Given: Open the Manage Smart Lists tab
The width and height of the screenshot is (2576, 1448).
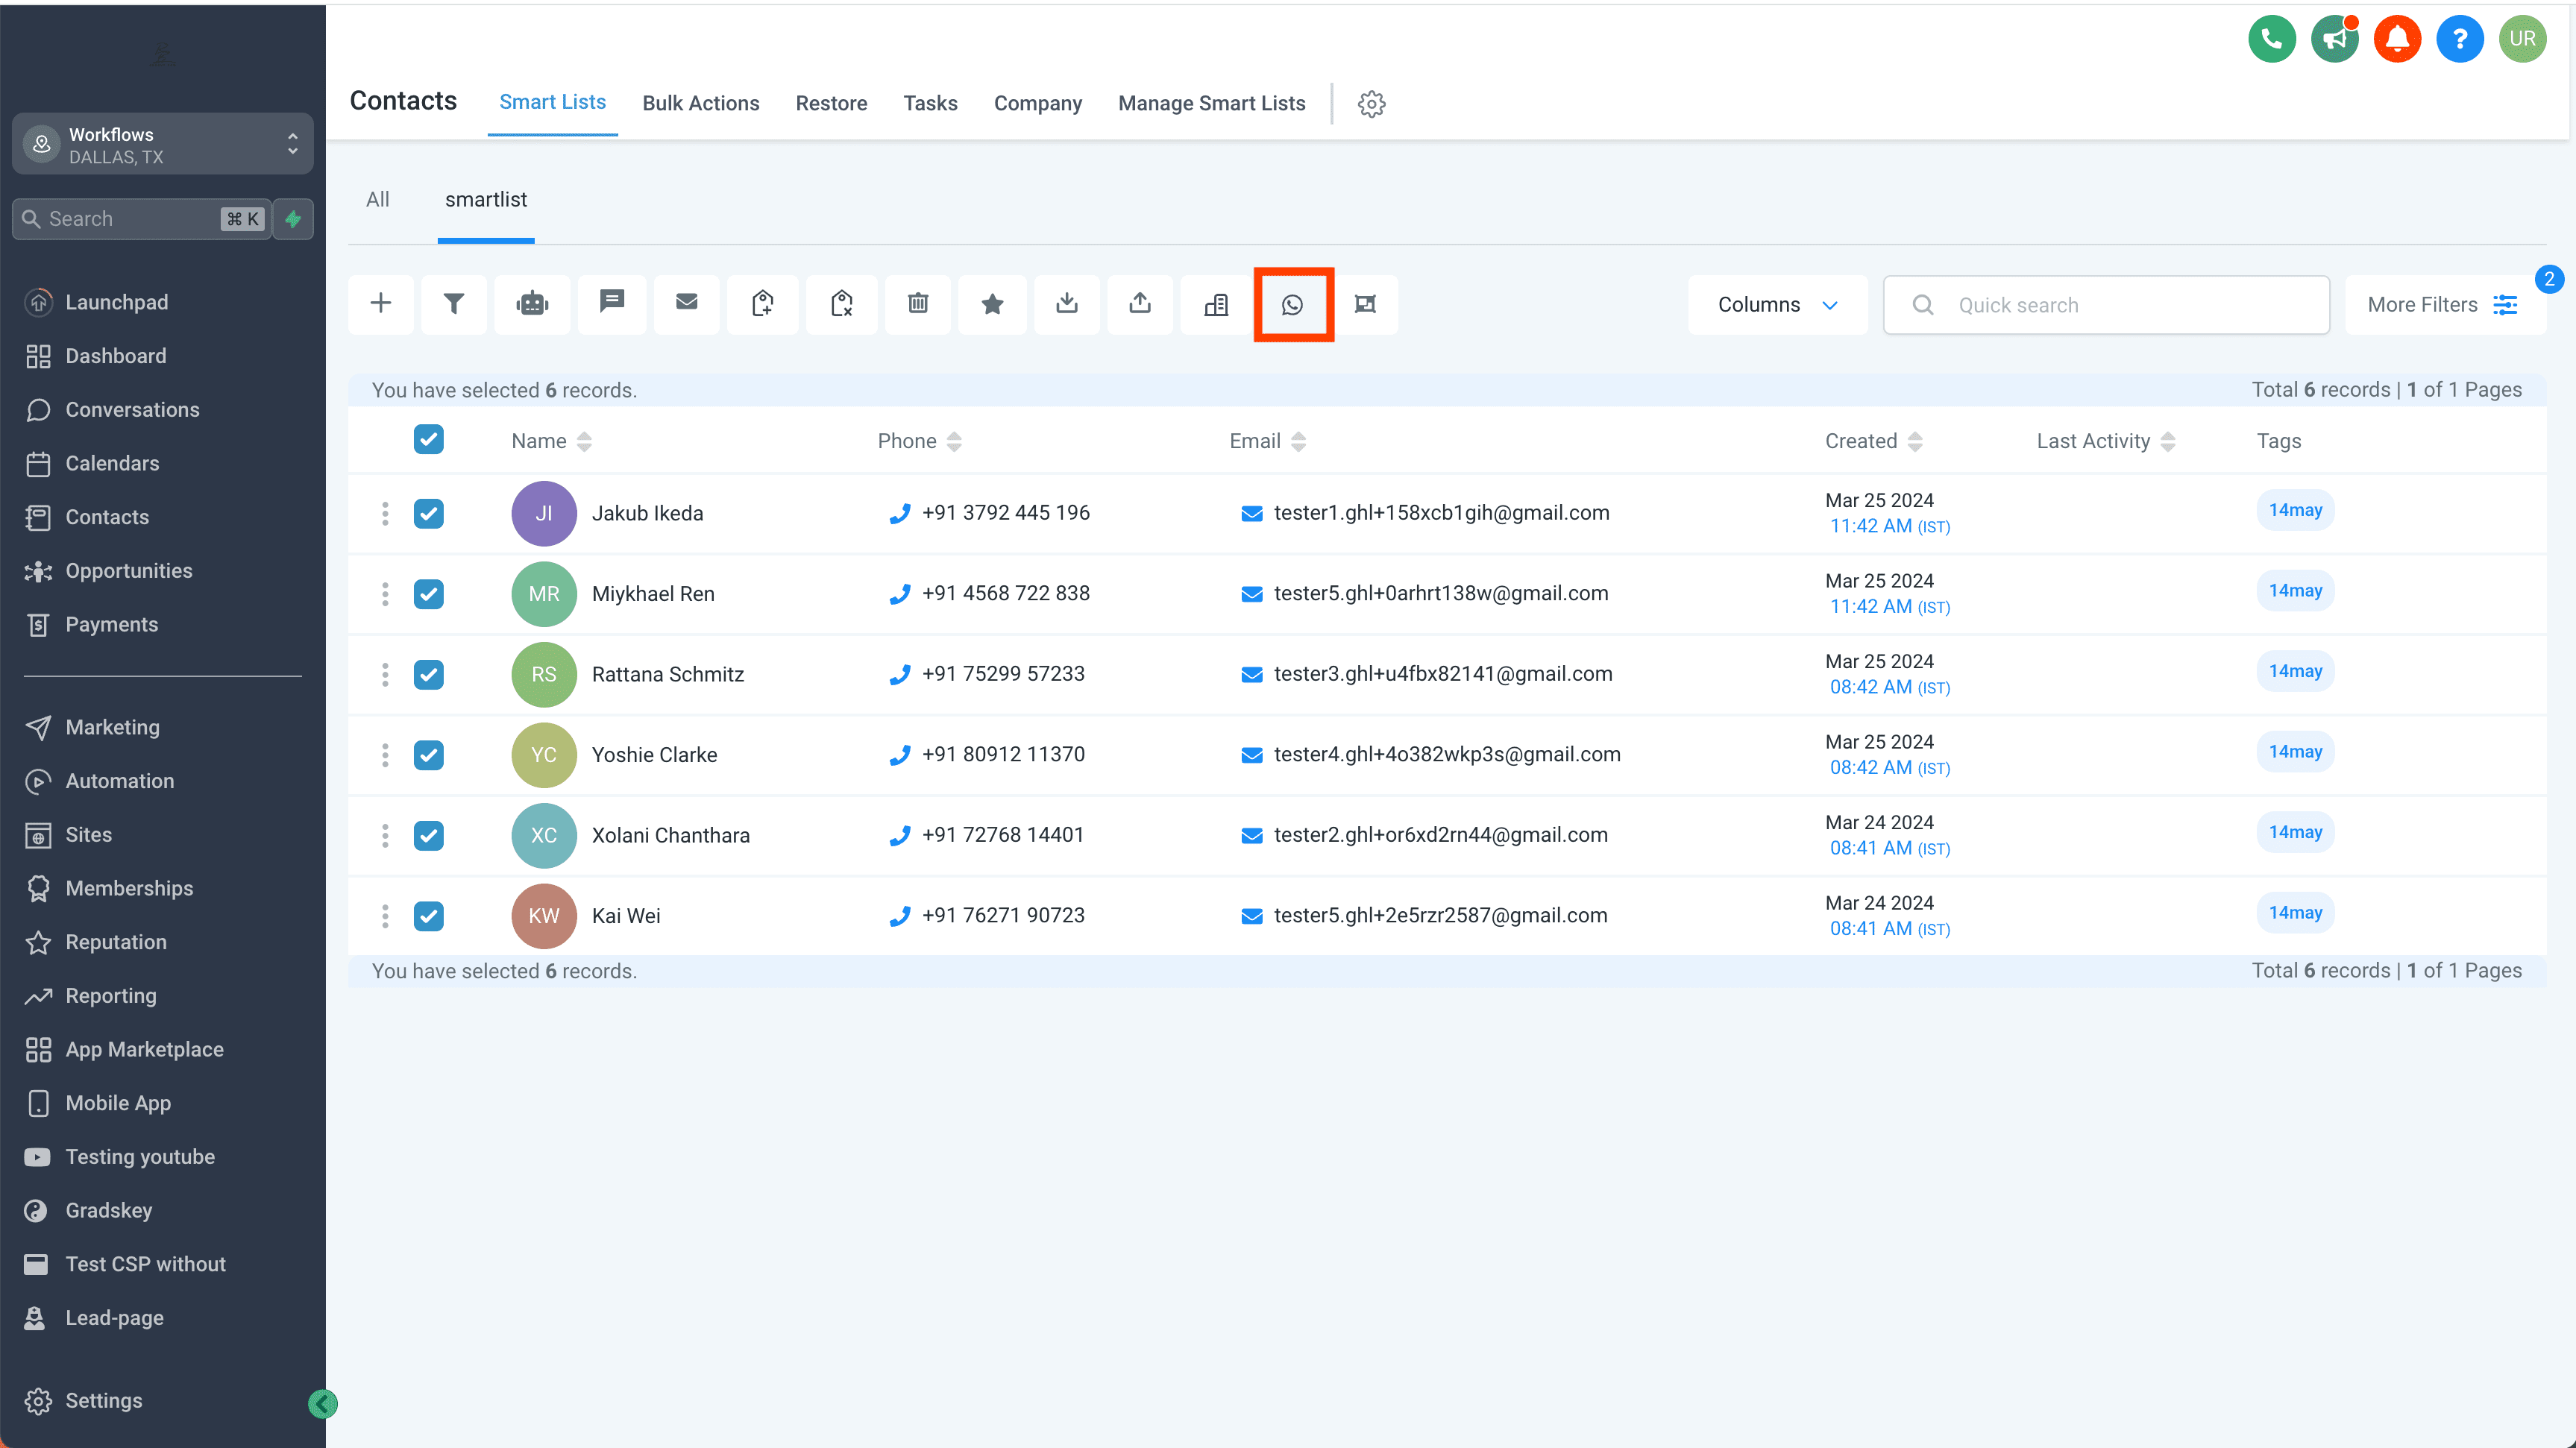Looking at the screenshot, I should pyautogui.click(x=1211, y=103).
